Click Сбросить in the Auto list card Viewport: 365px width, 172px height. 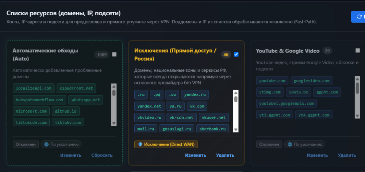click(102, 155)
